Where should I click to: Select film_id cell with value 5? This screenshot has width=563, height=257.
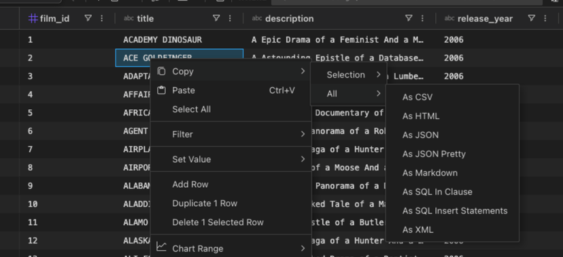click(x=67, y=113)
